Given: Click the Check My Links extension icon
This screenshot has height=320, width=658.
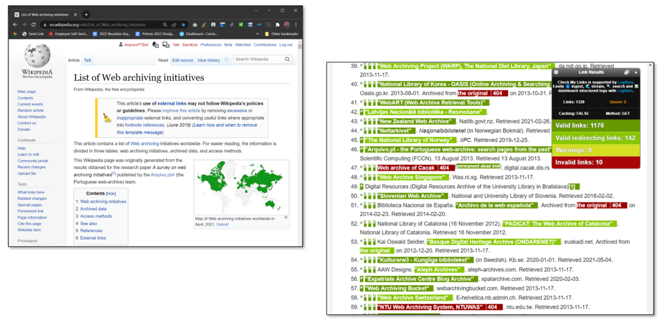Looking at the screenshot, I should click(204, 25).
